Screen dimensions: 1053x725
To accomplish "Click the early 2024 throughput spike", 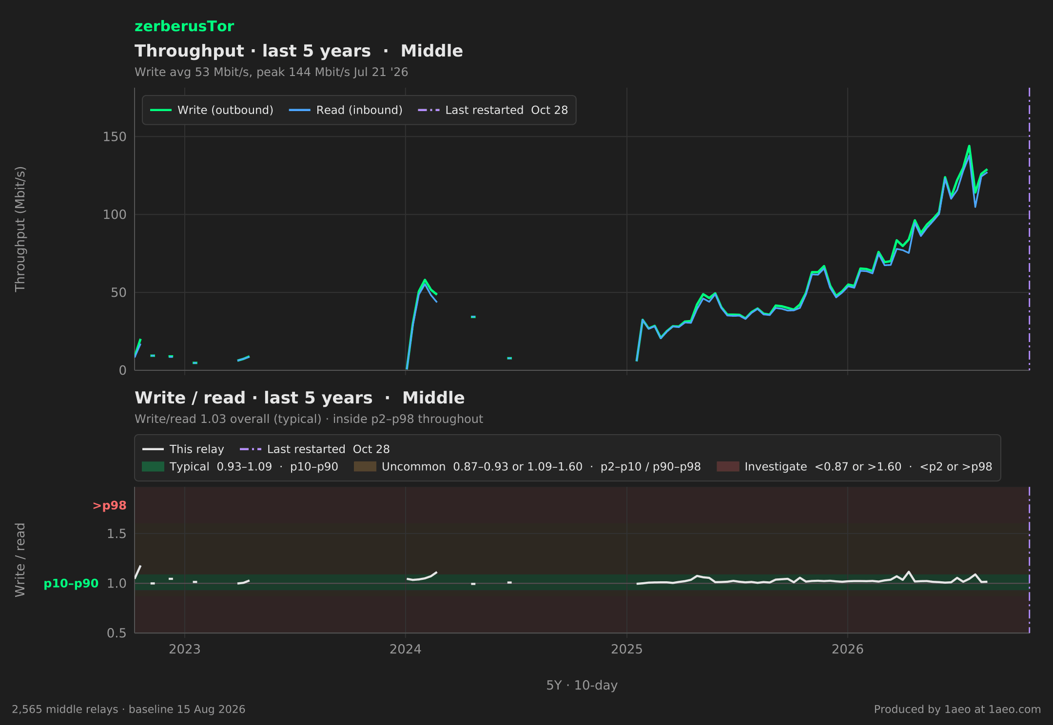I will tap(425, 280).
